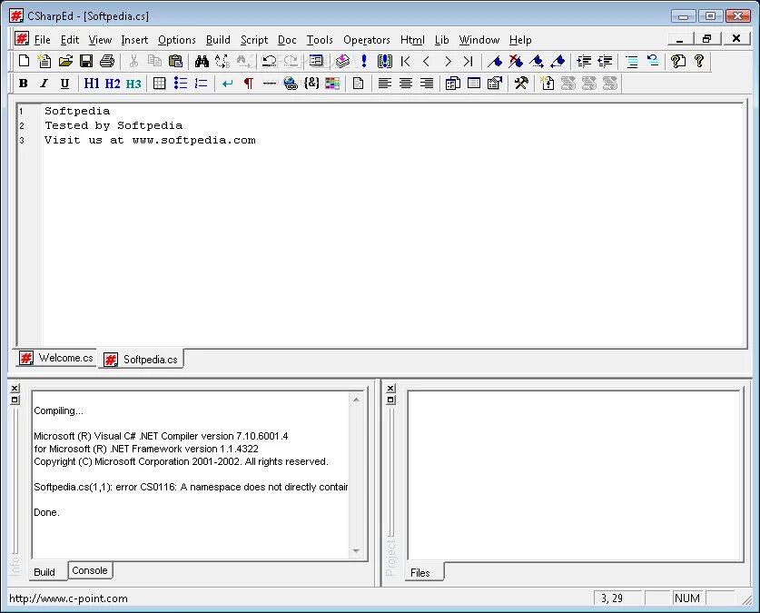Undo the last edit

coord(269,61)
